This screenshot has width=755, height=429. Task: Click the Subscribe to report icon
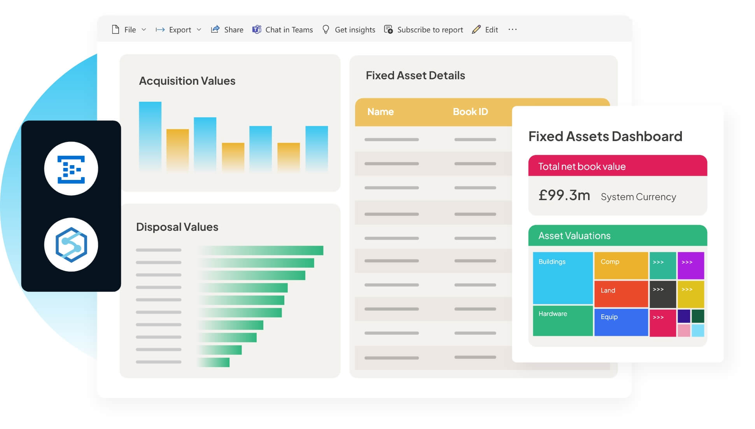[x=388, y=30]
